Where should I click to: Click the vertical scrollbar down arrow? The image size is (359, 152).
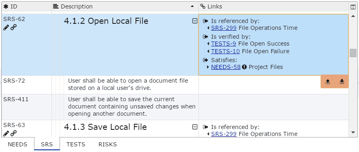click(353, 132)
